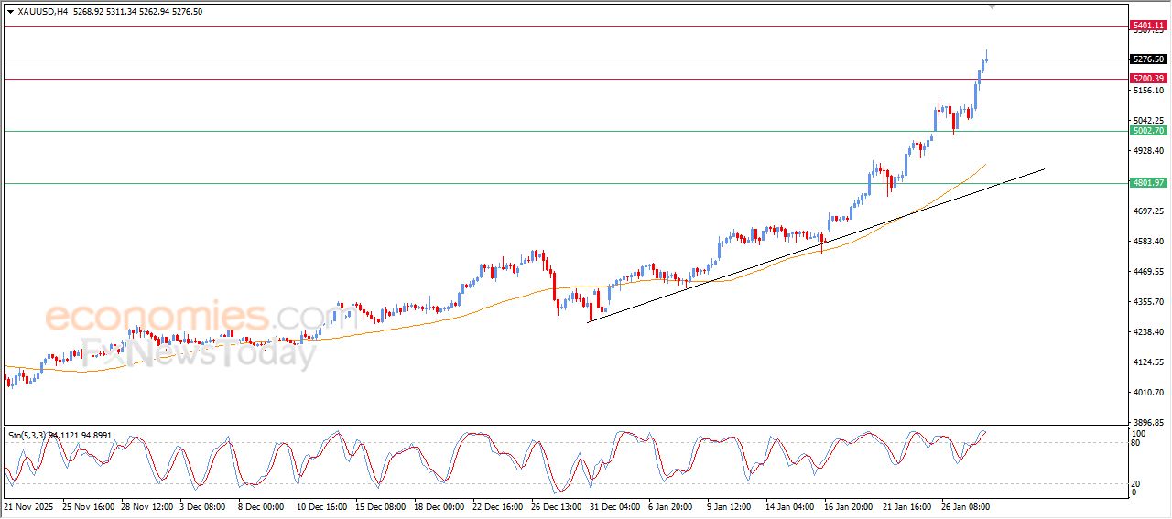Click the arrow icon beside XAUUSD,H4
The width and height of the screenshot is (1172, 519).
(10, 12)
